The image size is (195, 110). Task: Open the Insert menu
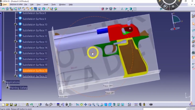[46, 5]
